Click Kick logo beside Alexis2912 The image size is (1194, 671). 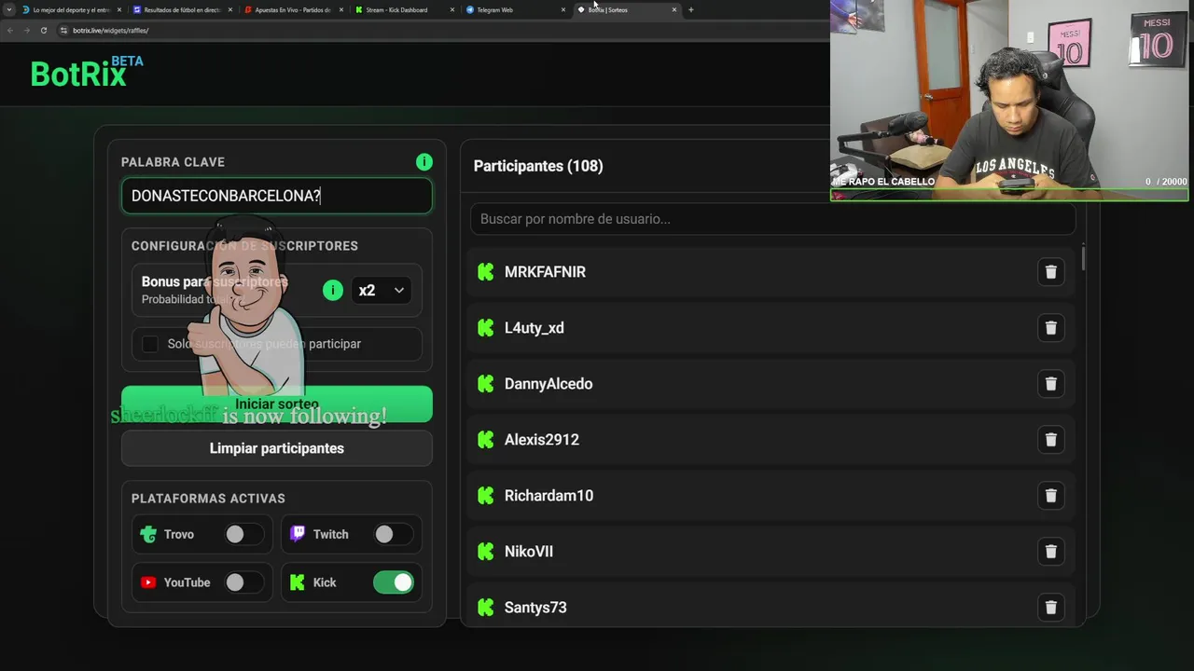(x=485, y=440)
